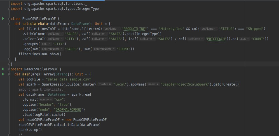279x136 pixels.
Task: Click IntegerType inside the cast call
Action: pyautogui.click(x=147, y=34)
